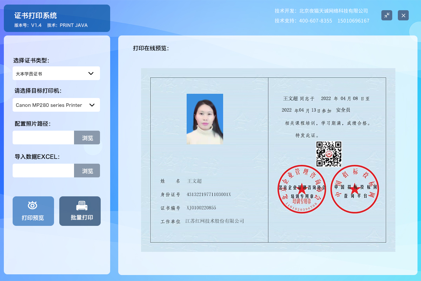Click 浏览 next to 导入数据EXCEL
The height and width of the screenshot is (281, 421).
tap(87, 170)
